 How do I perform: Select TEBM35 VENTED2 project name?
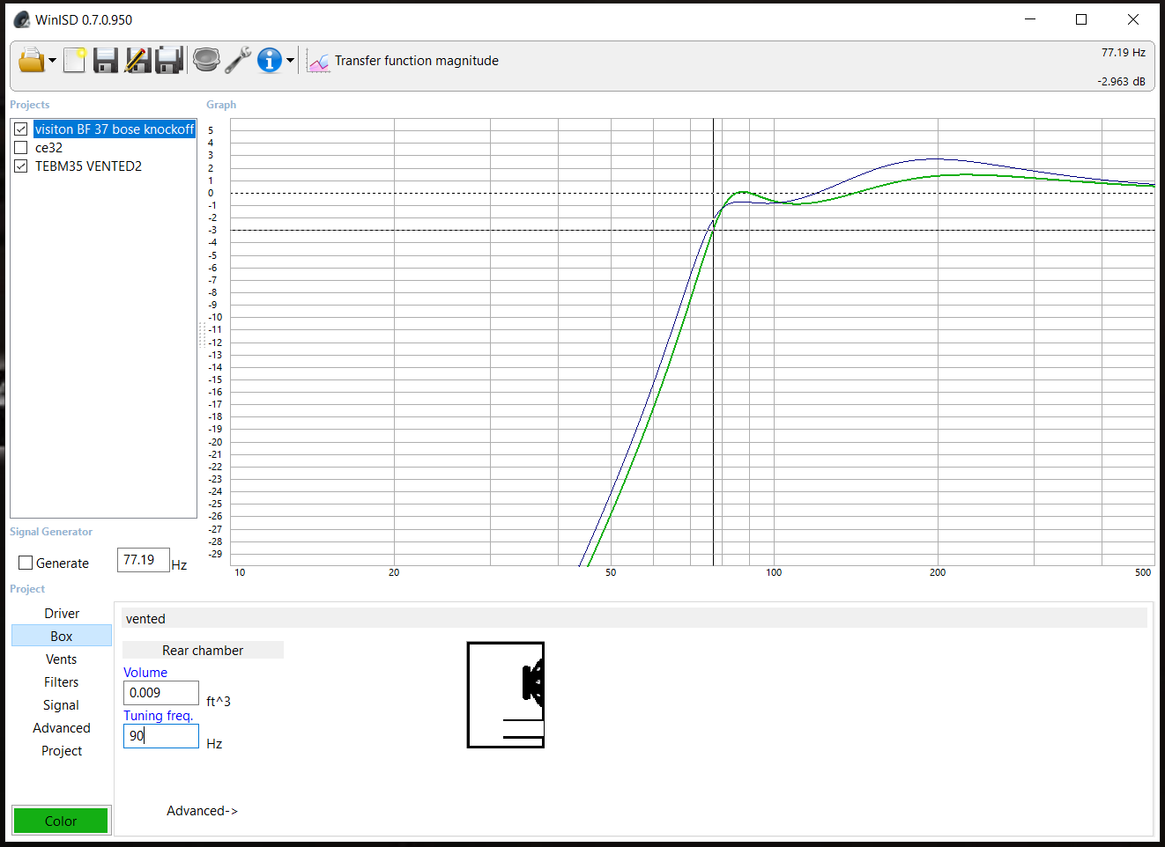pos(88,166)
